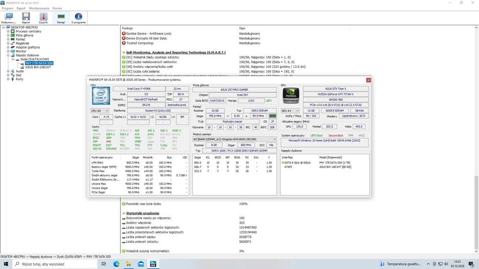Select the Monitor tree item
Screen dimensions: 479x269
coord(21,51)
